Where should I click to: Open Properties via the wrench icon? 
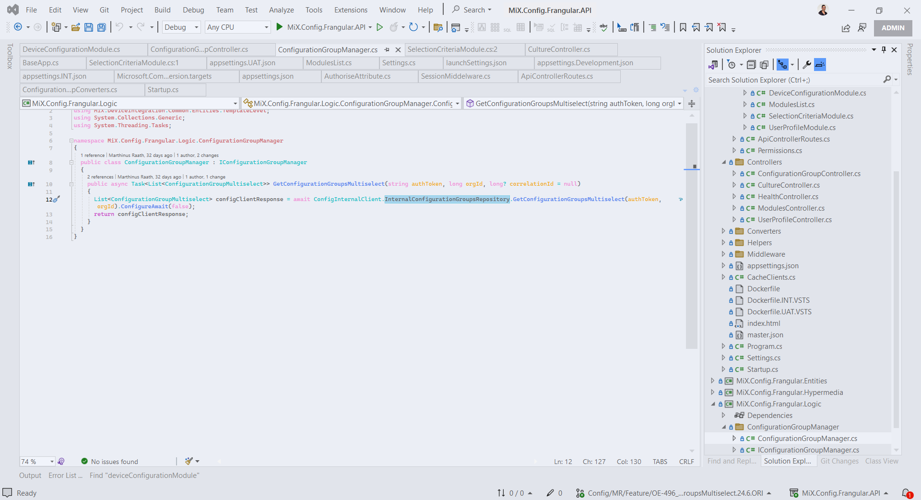click(x=807, y=65)
